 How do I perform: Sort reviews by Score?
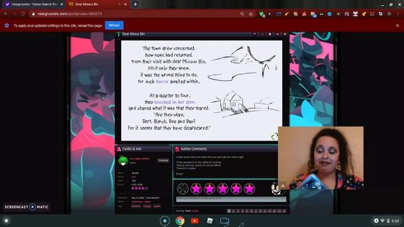pyautogui.click(x=195, y=211)
